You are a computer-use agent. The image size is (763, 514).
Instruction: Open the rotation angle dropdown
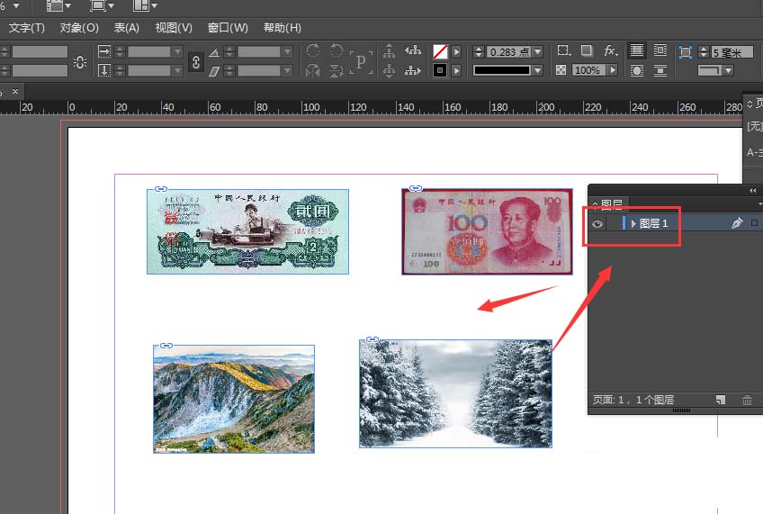point(287,51)
